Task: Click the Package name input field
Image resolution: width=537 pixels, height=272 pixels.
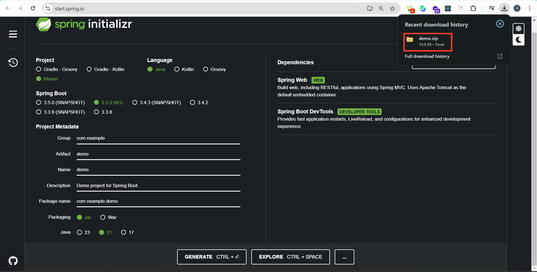Action: pos(158,201)
